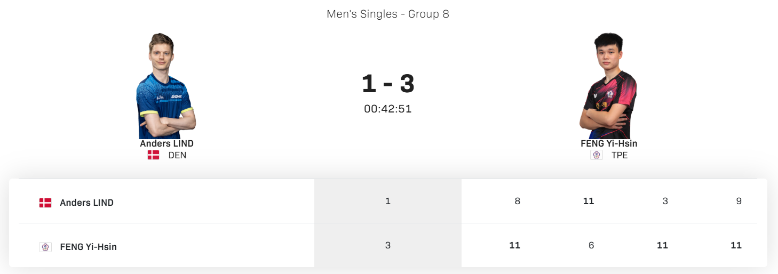Open Anders LIND name link below his photo

(x=166, y=143)
